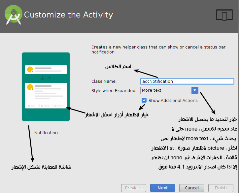Focus the Class Name text field
Viewport: 239px width, 193px height.
187,81
